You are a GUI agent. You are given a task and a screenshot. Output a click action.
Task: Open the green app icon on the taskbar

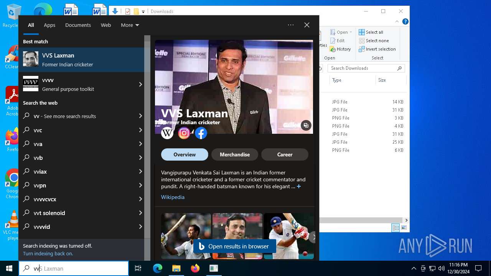[x=213, y=268]
